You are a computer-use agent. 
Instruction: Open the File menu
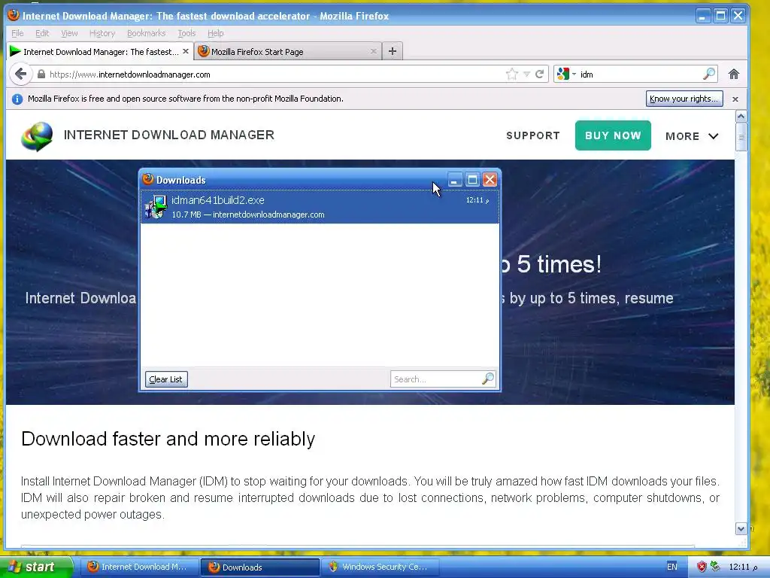point(17,33)
